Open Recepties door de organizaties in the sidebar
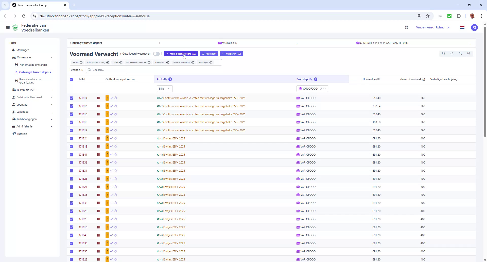The width and height of the screenshot is (487, 262). [30, 81]
